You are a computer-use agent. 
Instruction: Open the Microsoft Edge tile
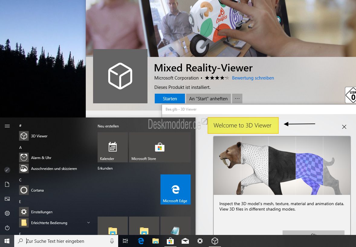176,189
